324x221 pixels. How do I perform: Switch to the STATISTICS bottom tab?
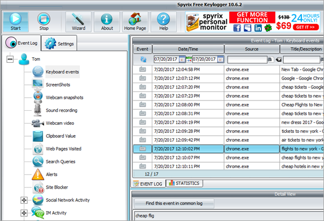coord(184,183)
